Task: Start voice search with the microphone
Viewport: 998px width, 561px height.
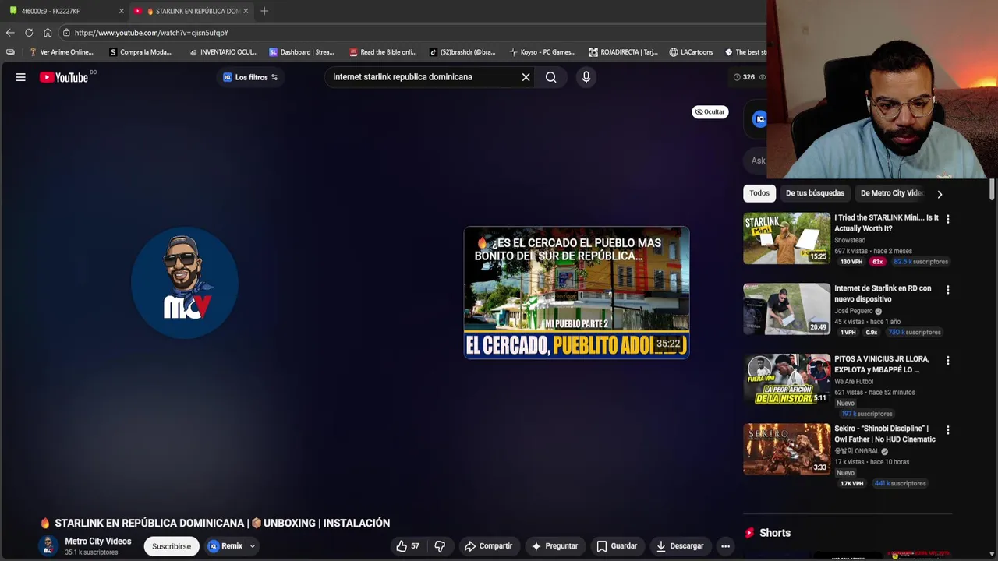Action: 586,77
